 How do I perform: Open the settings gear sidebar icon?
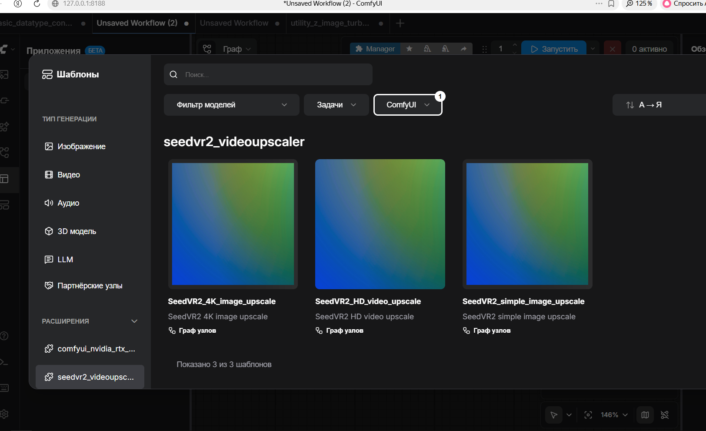tap(4, 414)
